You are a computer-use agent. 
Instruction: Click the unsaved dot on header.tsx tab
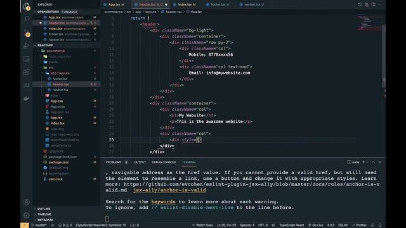[x=166, y=4]
